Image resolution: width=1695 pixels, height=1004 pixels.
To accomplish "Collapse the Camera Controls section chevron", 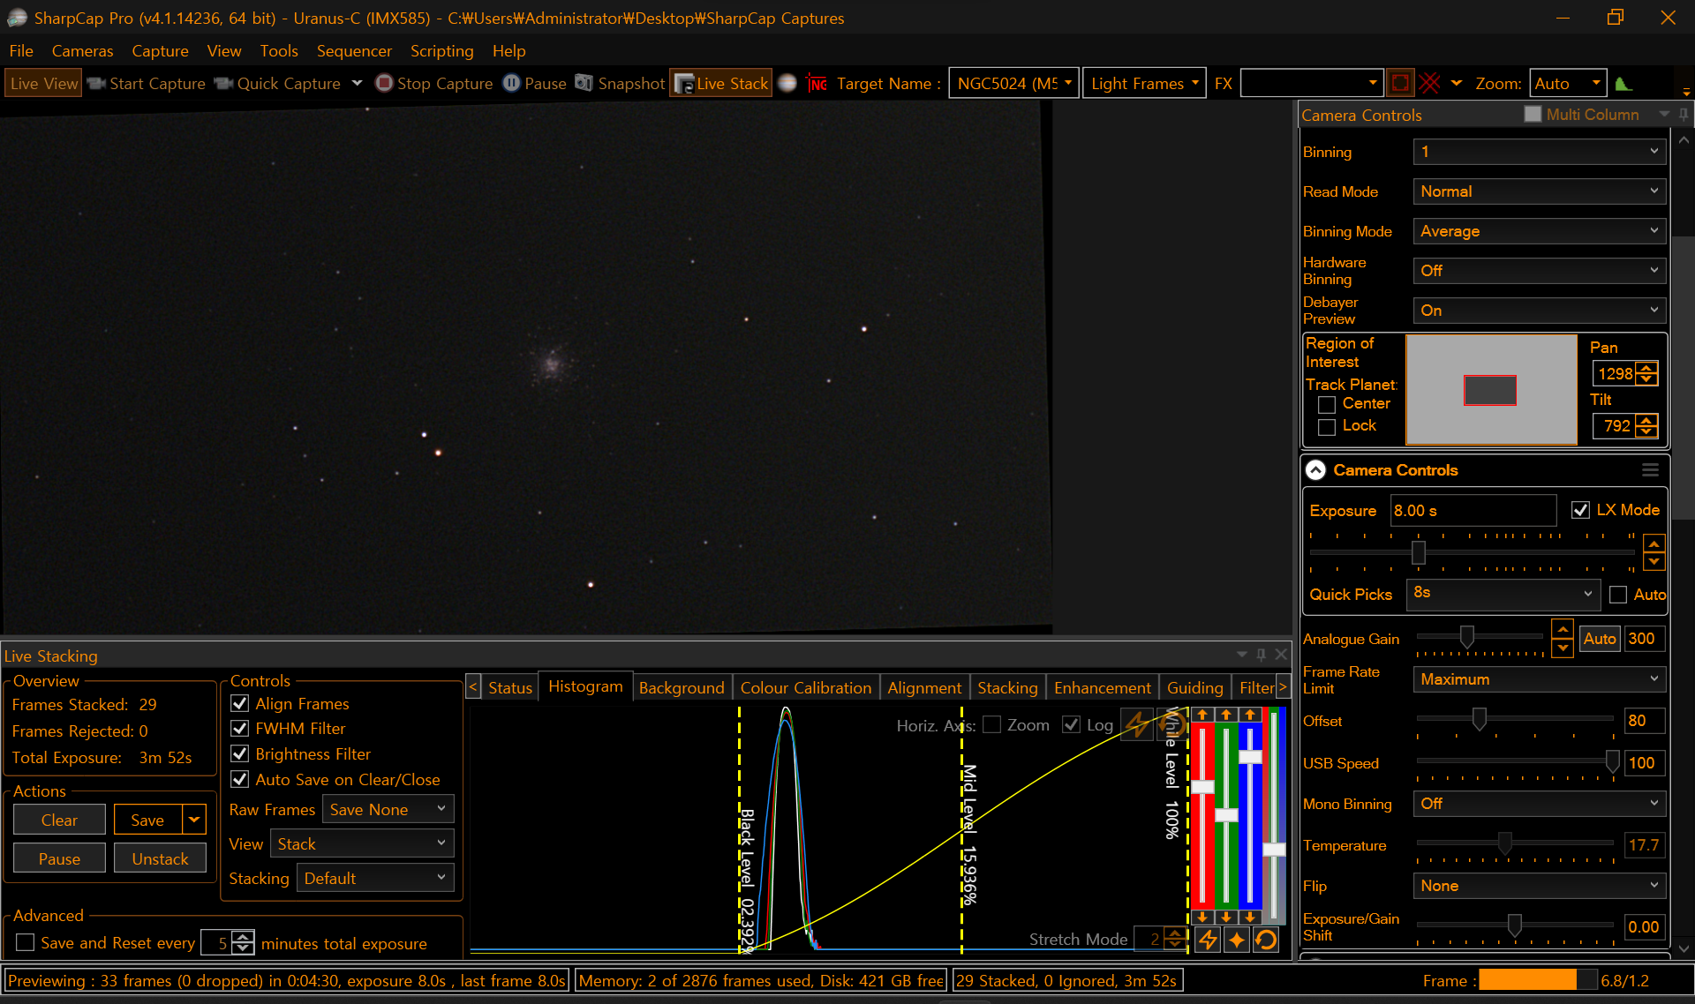I will click(x=1315, y=470).
